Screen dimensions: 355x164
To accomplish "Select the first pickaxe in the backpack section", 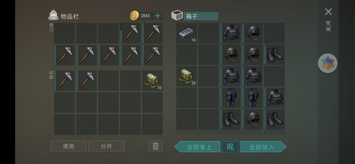I will 64,81.
